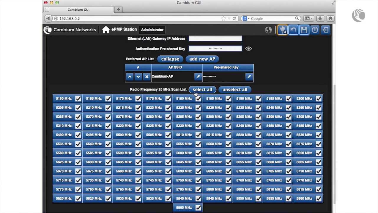Uncheck the 5200 MHz frequency

(318, 99)
